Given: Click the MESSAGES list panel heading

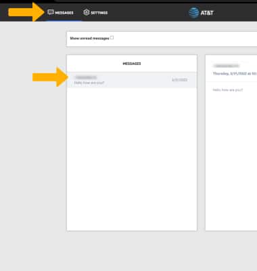Looking at the screenshot, I should click(132, 64).
